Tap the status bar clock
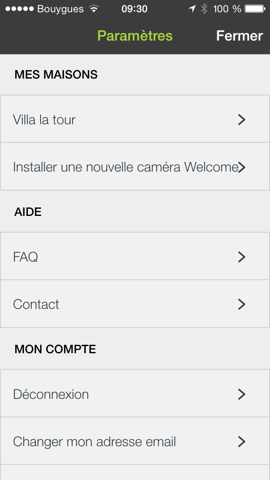 (x=134, y=9)
